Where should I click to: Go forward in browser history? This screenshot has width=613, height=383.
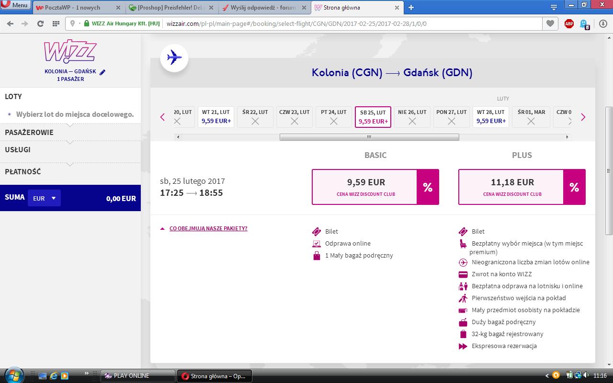point(25,23)
